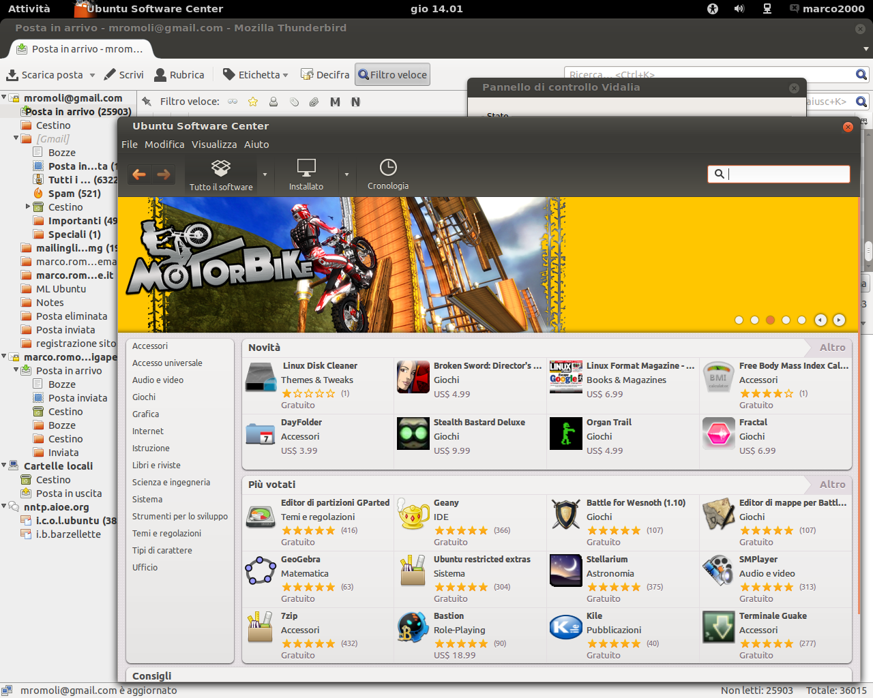Collapse the Cartelle locali tree
The height and width of the screenshot is (698, 873).
[x=4, y=465]
